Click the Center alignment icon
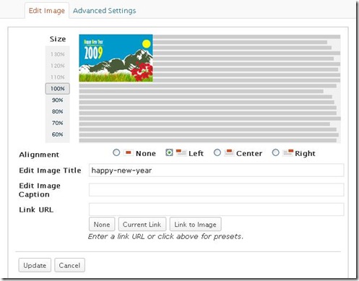 [x=229, y=152]
